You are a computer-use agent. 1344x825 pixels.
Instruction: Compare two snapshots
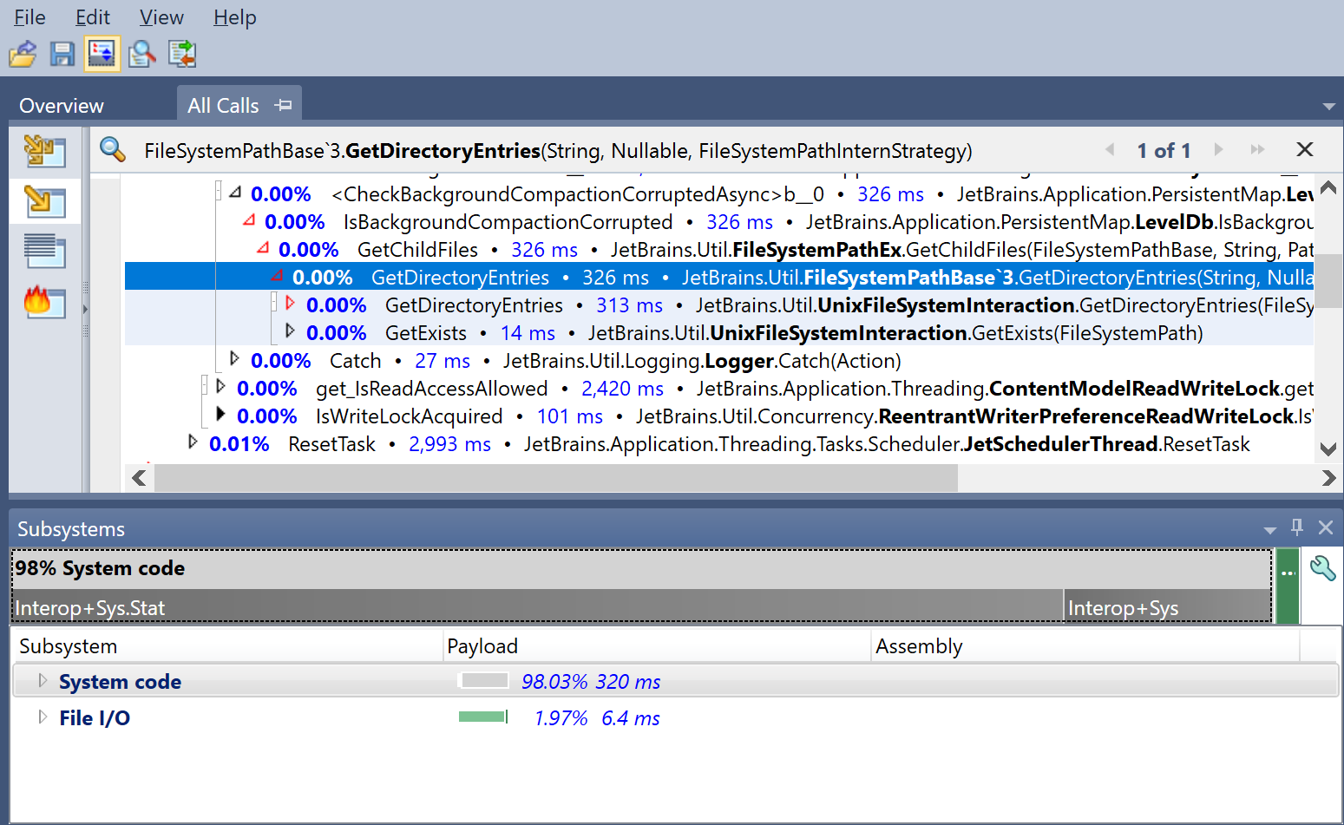tap(181, 53)
